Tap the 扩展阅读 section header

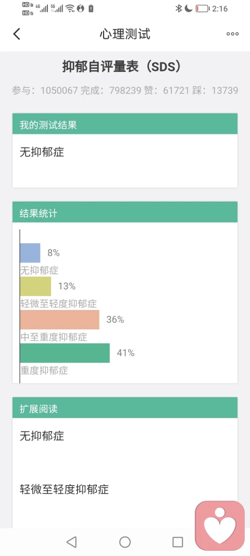click(125, 408)
